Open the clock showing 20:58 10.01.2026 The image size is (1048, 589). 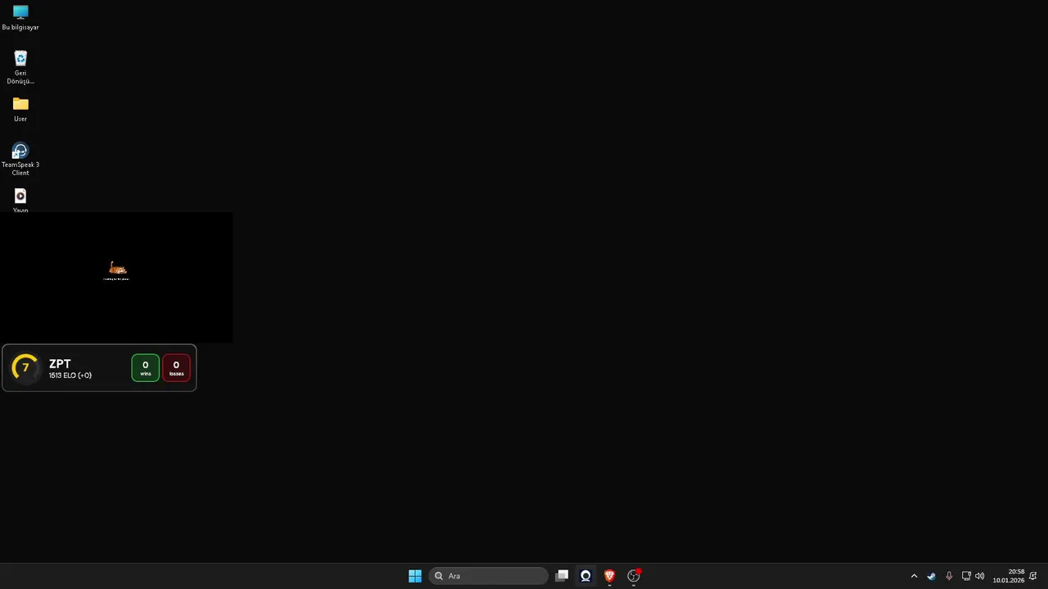coord(1009,576)
